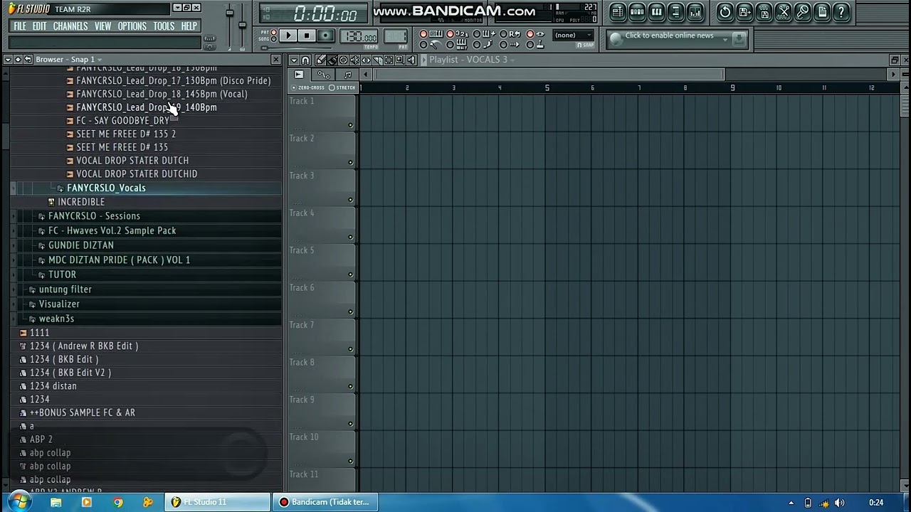The width and height of the screenshot is (911, 512).
Task: Open the CHANNELS menu
Action: [x=70, y=26]
